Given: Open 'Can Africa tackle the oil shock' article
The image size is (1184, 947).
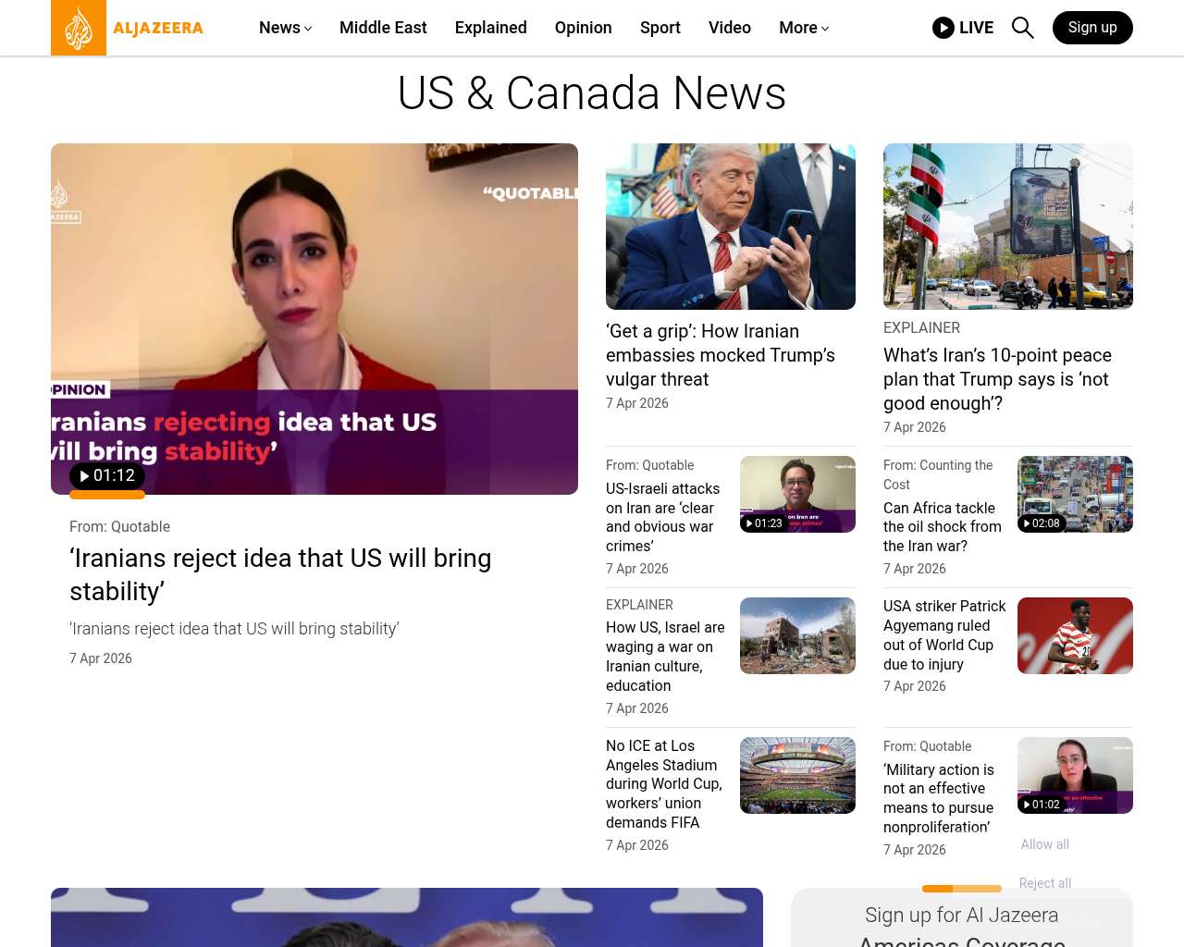Looking at the screenshot, I should point(943,527).
